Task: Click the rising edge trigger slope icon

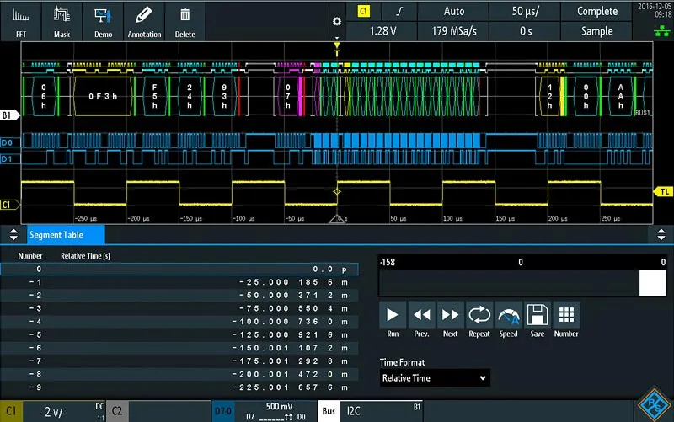Action: tap(399, 11)
